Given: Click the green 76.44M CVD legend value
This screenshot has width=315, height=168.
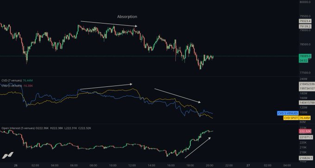Looking at the screenshot, I should tap(28, 80).
